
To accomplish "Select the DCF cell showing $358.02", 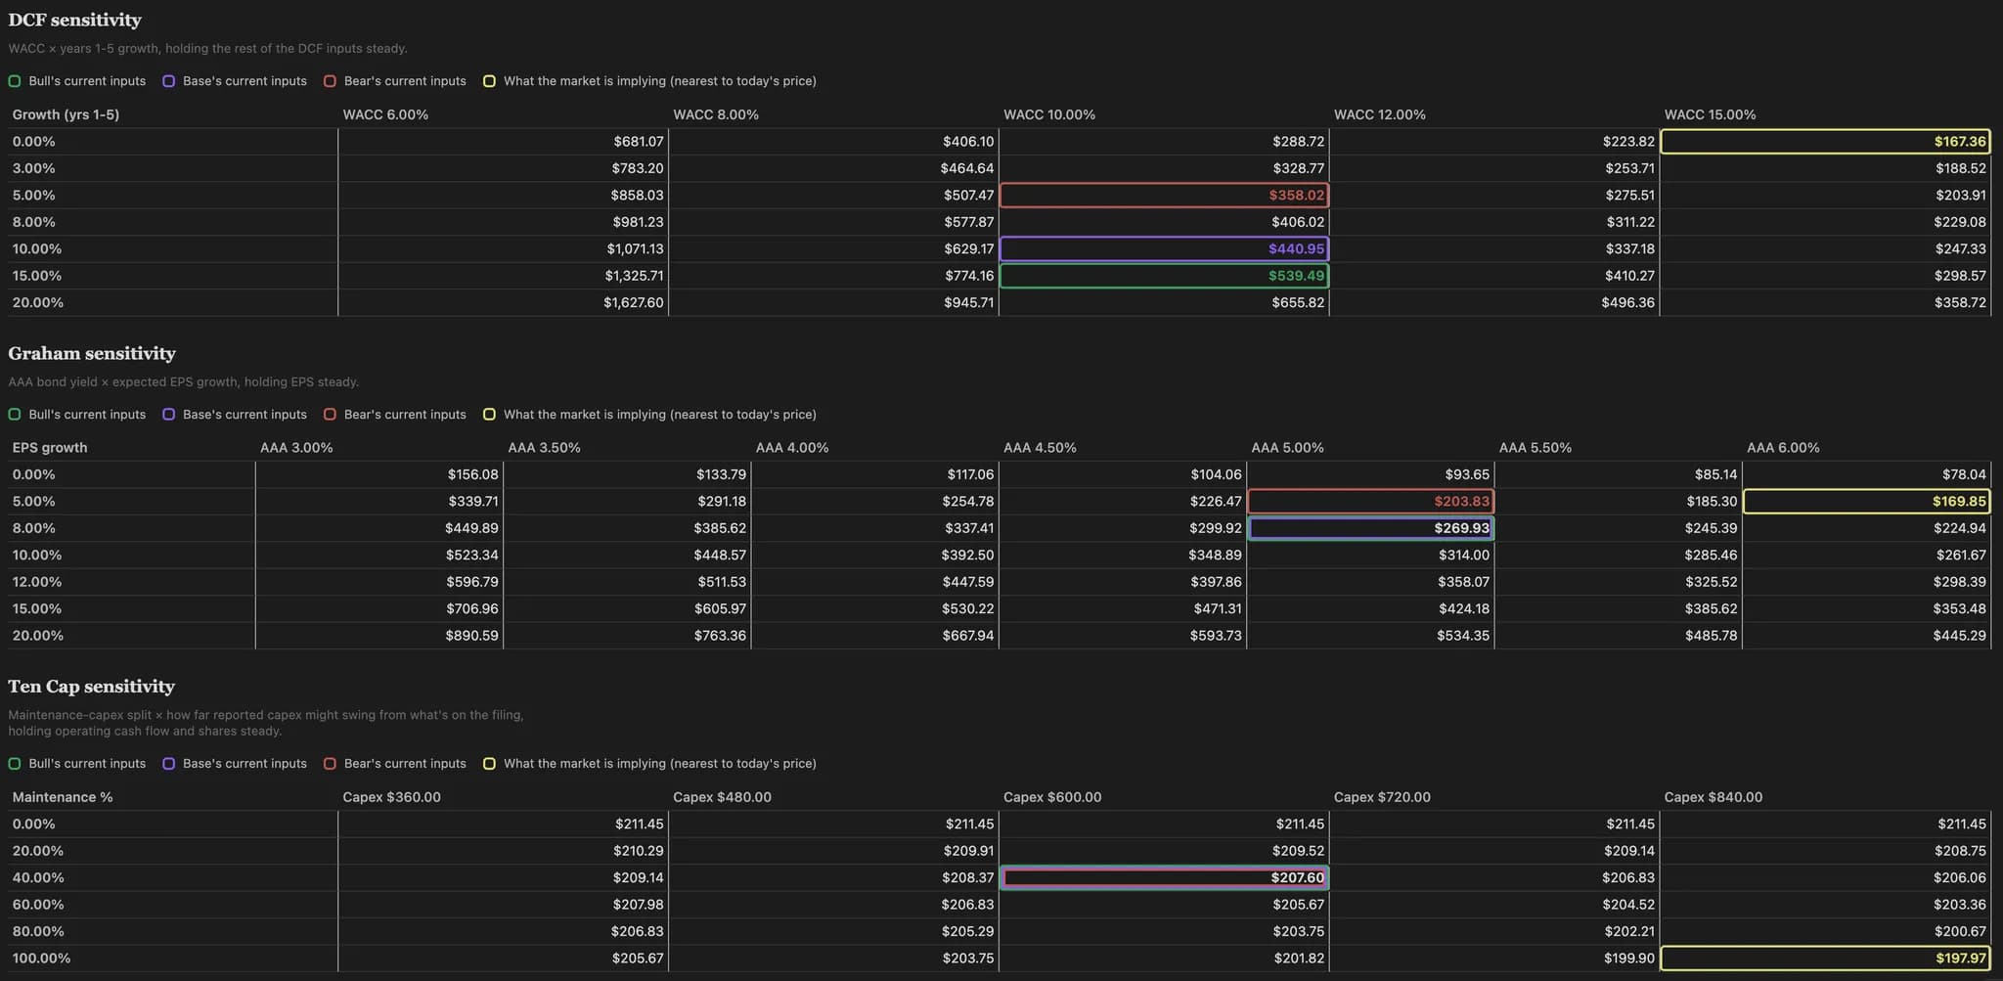I will click(1164, 196).
